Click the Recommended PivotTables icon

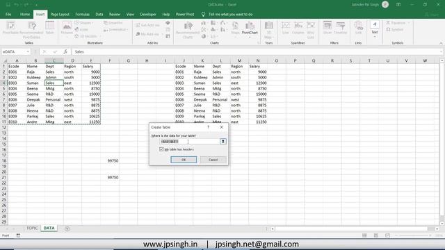pyautogui.click(x=31, y=30)
